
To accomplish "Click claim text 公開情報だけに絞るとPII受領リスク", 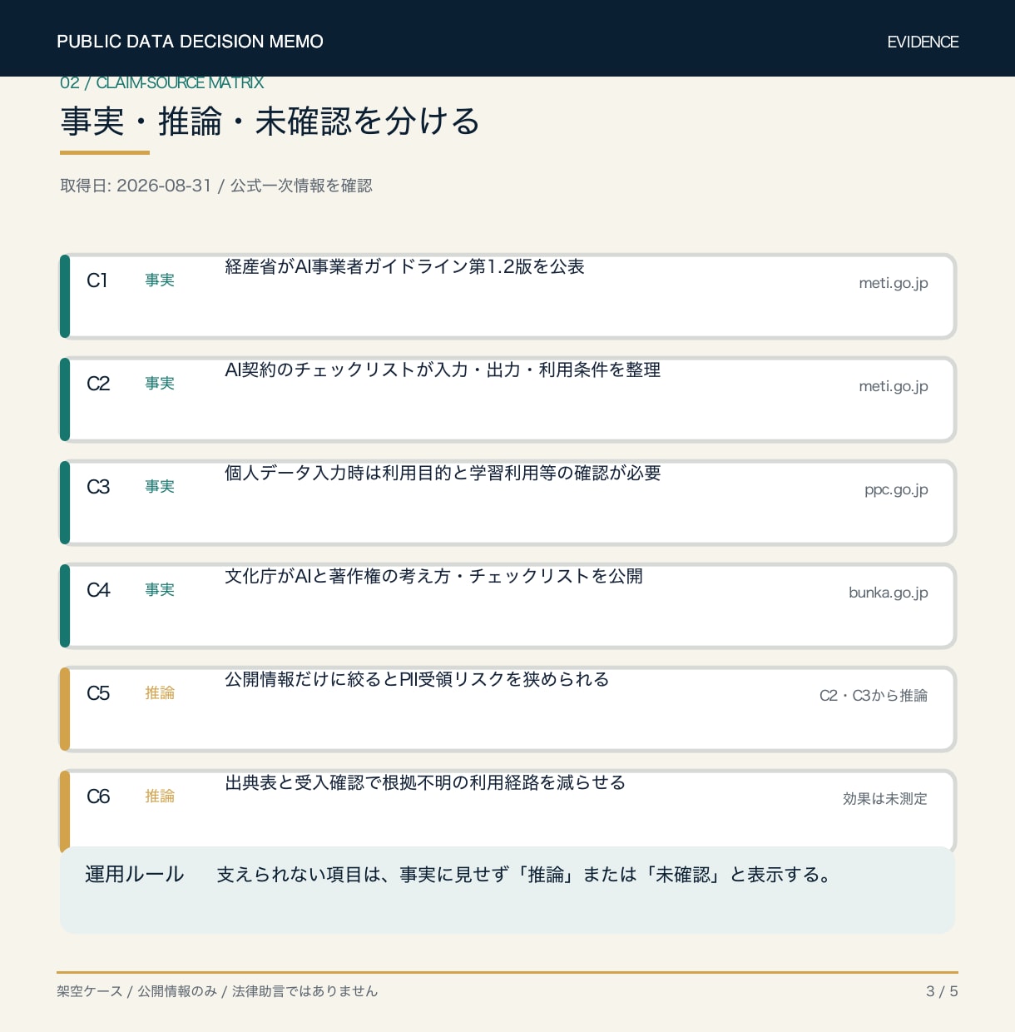I will coord(417,679).
